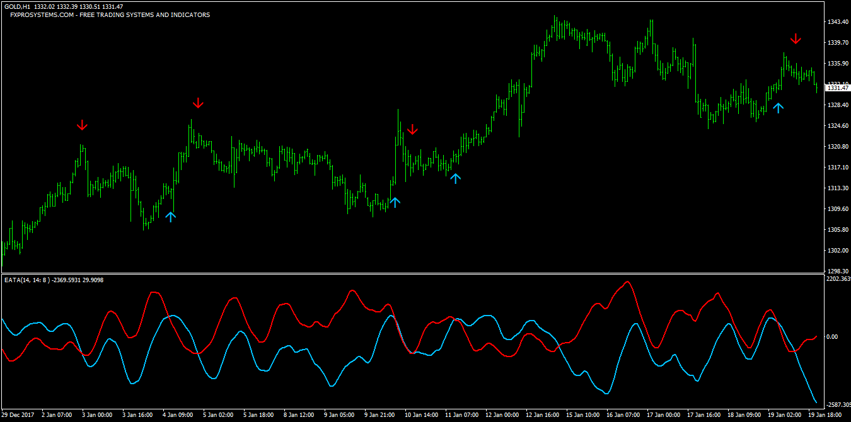Click the 9 Jan 21:00 time label

(379, 415)
